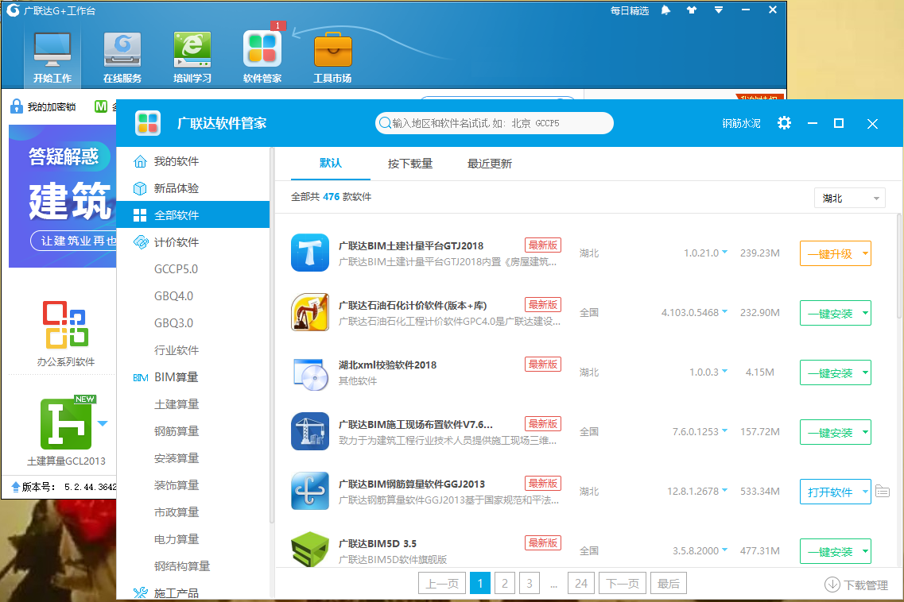Viewport: 904px width, 602px height.
Task: Click 一键安装 for 广联达BIM5D 3.5
Action: pos(829,551)
